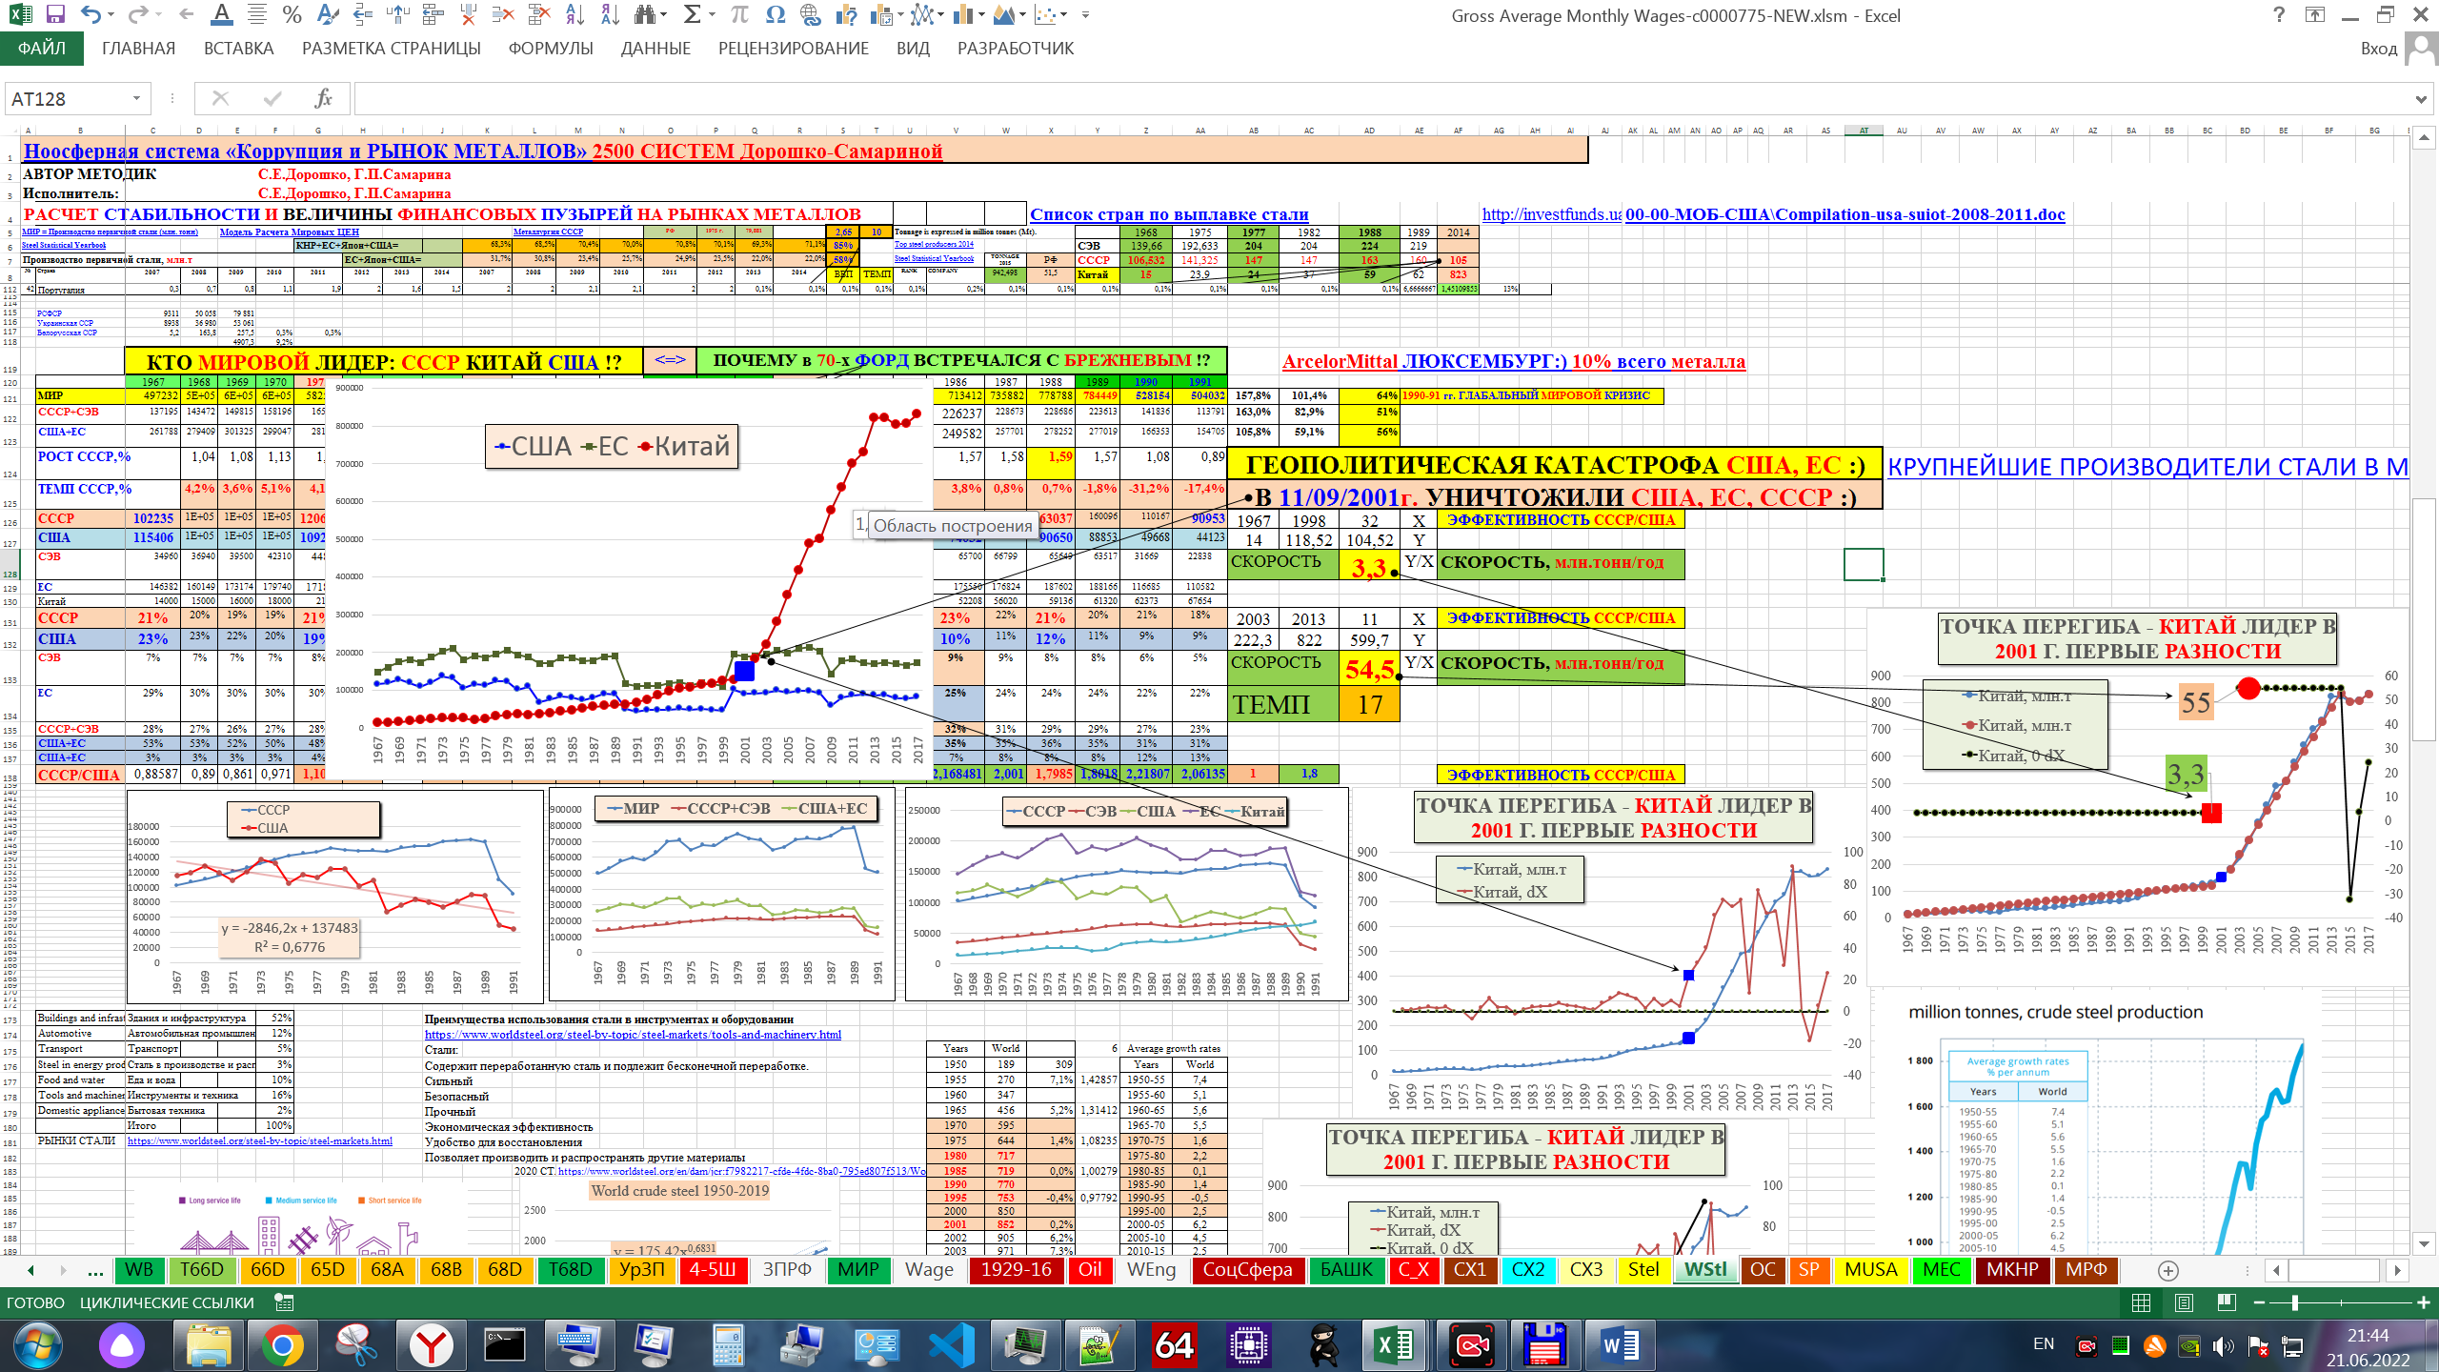Switch to the МИР sheet tab

(857, 1270)
